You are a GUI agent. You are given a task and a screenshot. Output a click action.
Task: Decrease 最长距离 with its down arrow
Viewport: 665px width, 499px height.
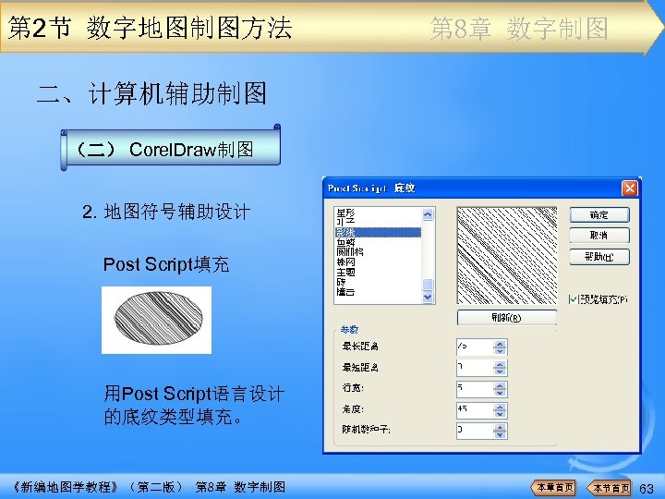(x=500, y=351)
